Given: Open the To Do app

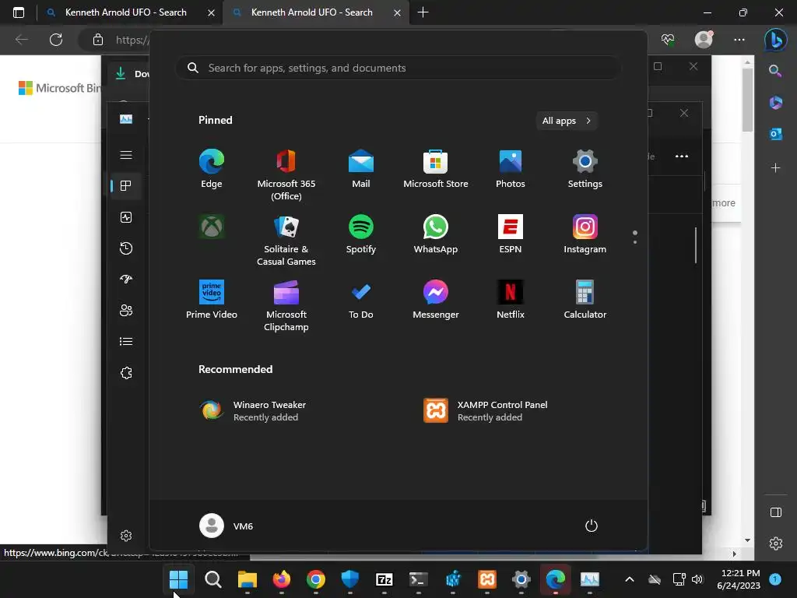Looking at the screenshot, I should pyautogui.click(x=361, y=300).
